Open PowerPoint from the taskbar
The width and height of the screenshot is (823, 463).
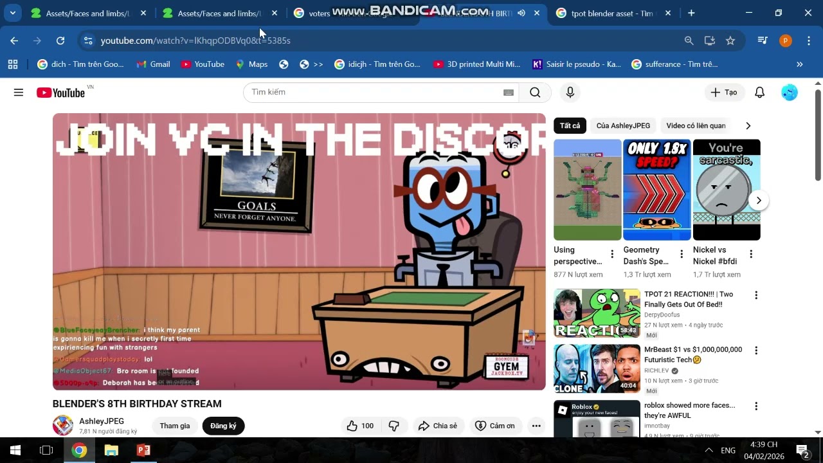point(143,450)
